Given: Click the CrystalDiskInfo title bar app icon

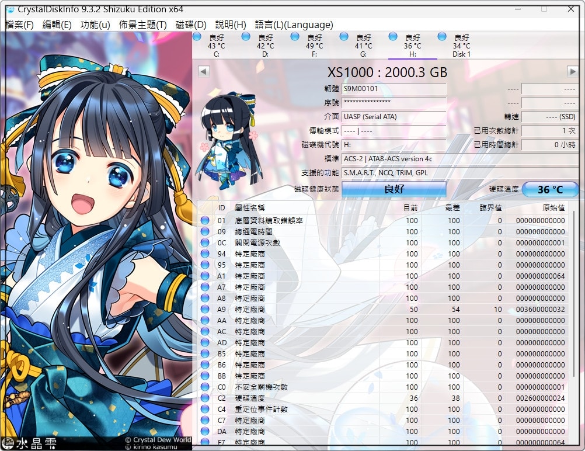Looking at the screenshot, I should pyautogui.click(x=10, y=9).
